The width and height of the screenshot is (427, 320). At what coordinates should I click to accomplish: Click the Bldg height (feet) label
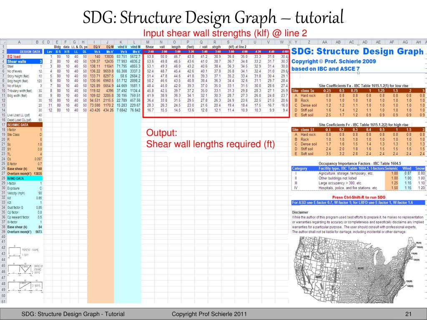point(18,81)
